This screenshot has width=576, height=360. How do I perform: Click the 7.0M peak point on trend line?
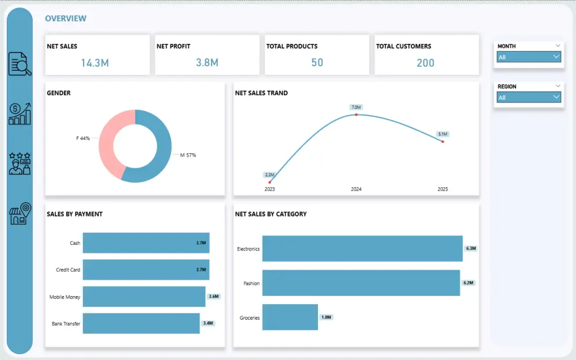point(357,114)
